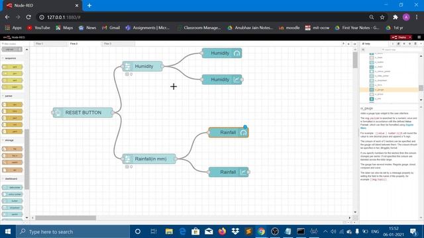424x238 pixels.
Task: Select the Humidity chart node
Action: click(222, 79)
